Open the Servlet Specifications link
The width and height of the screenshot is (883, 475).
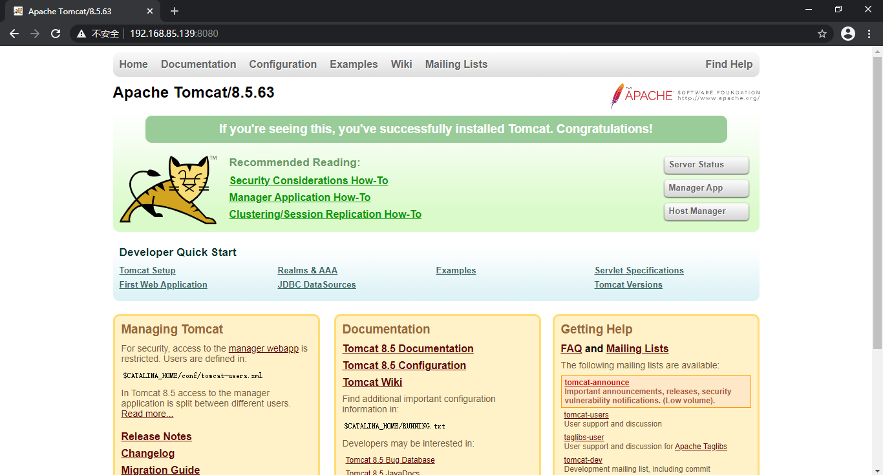click(x=639, y=271)
